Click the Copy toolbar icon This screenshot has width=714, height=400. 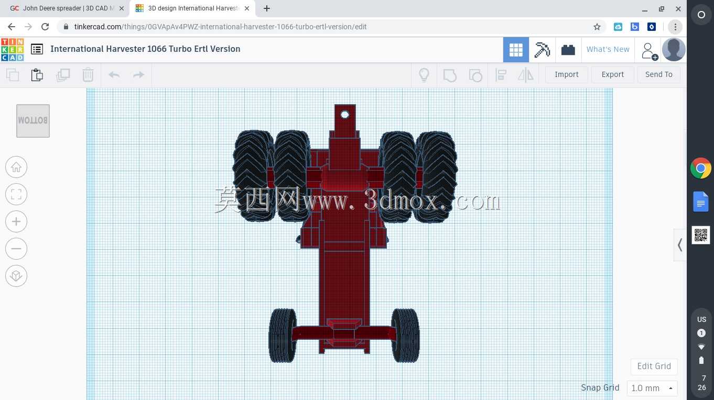click(x=13, y=75)
